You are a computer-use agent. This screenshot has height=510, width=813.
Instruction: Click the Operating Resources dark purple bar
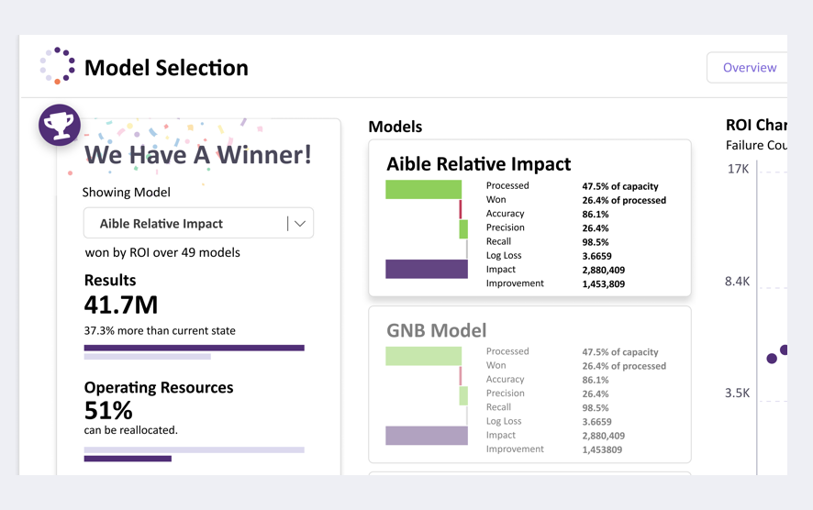[128, 459]
